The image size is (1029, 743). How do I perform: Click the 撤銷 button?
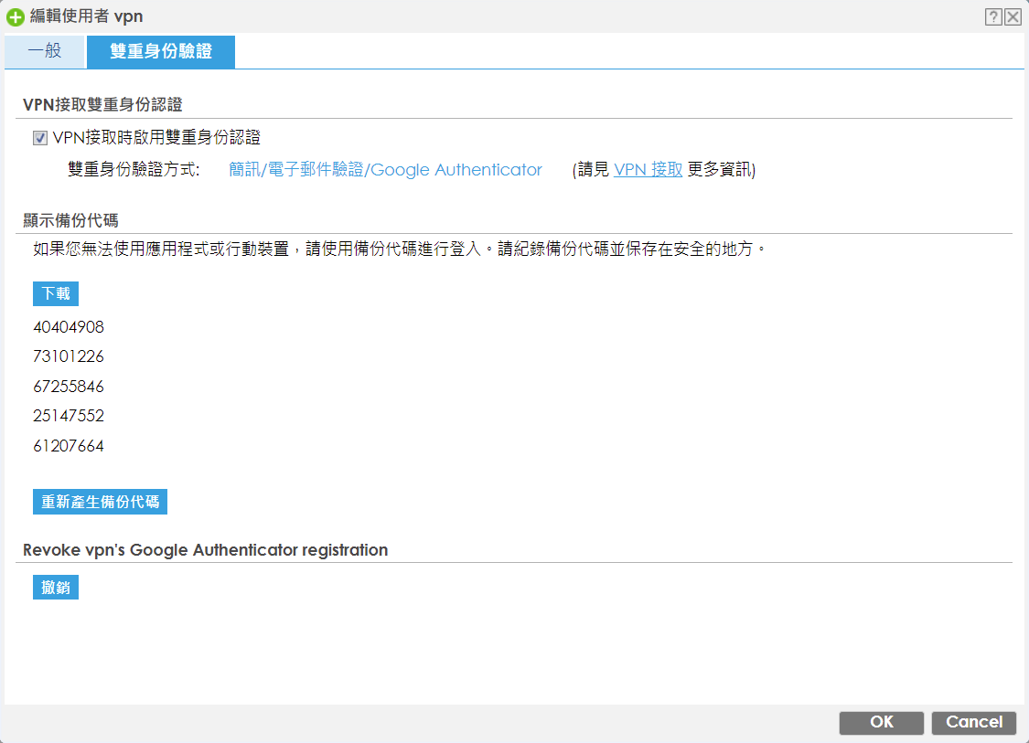(x=56, y=587)
